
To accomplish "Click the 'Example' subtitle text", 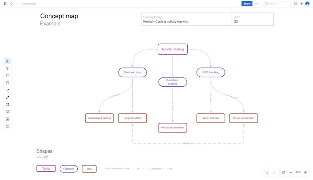I will coord(50,23).
